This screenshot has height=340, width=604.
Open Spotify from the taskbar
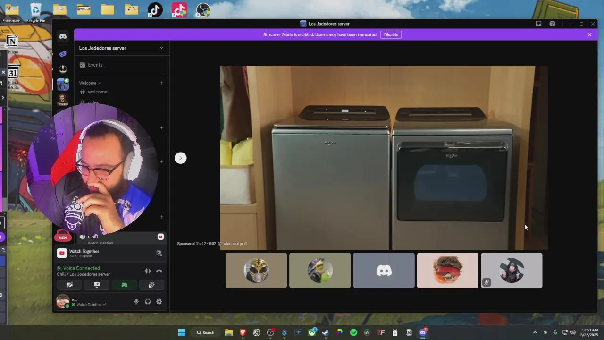pyautogui.click(x=353, y=332)
